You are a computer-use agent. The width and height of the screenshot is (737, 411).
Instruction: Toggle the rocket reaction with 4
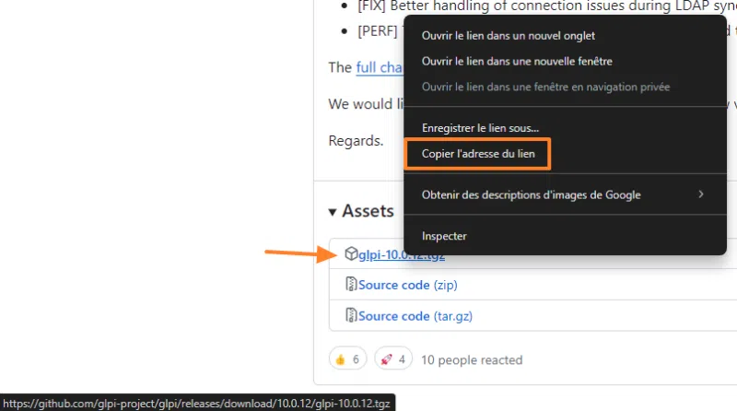(x=393, y=359)
